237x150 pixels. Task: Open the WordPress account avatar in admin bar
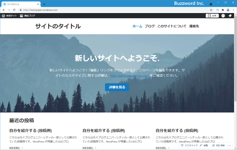(223, 16)
